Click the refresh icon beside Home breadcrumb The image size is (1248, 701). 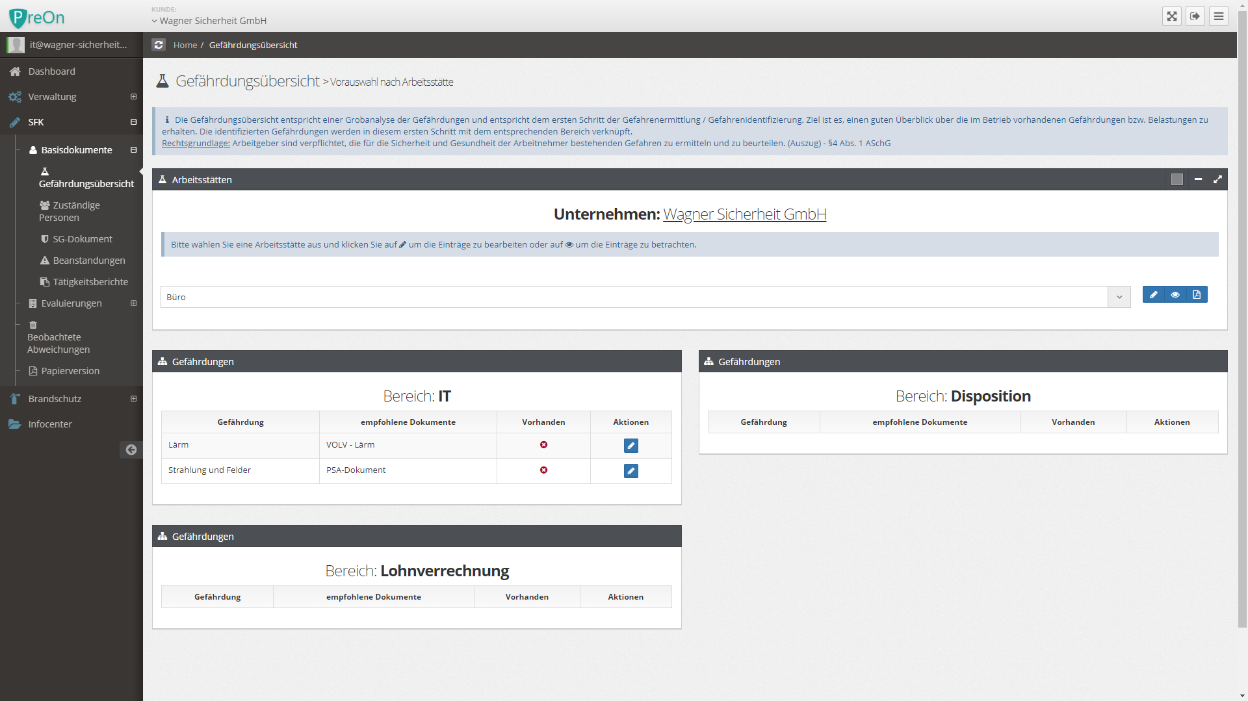click(159, 45)
